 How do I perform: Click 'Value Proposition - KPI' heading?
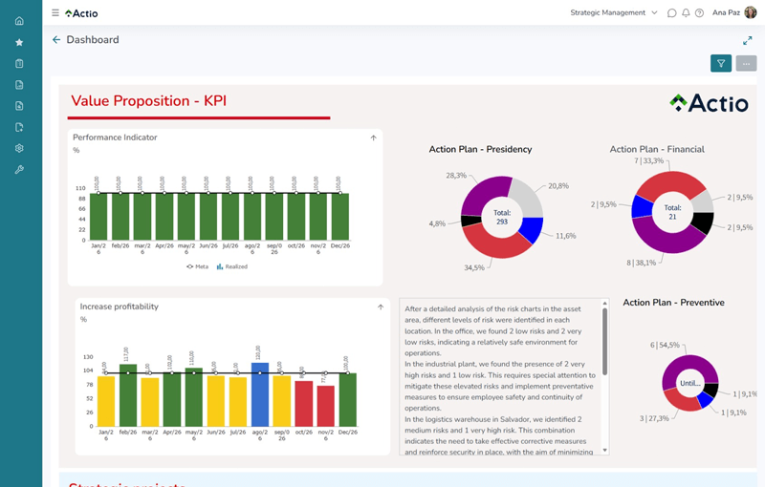(x=149, y=101)
